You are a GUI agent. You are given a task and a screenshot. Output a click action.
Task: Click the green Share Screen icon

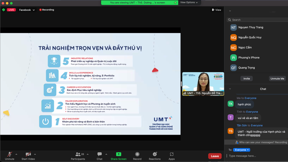119,154
